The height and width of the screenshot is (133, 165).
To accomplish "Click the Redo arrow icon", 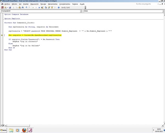I will [29, 7].
